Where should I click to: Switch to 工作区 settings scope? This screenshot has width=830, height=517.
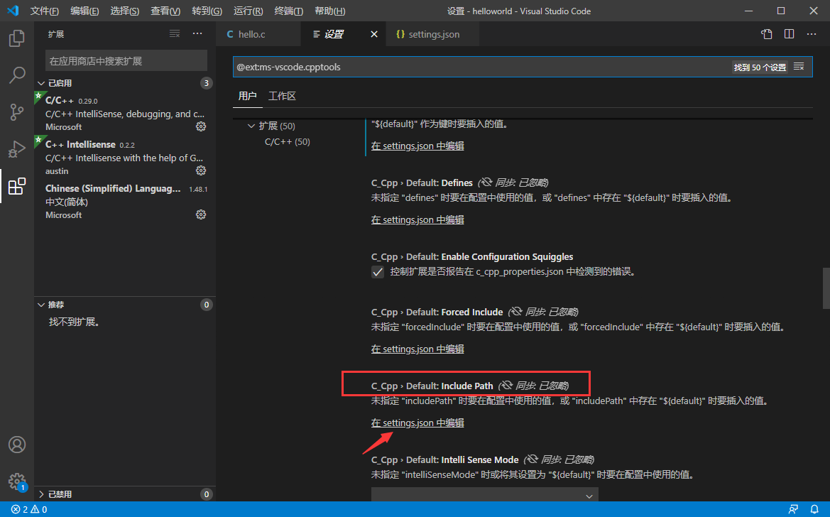(x=282, y=96)
